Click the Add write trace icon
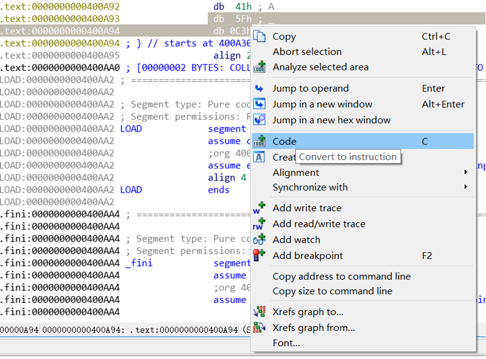The image size is (486, 359). pyautogui.click(x=259, y=208)
